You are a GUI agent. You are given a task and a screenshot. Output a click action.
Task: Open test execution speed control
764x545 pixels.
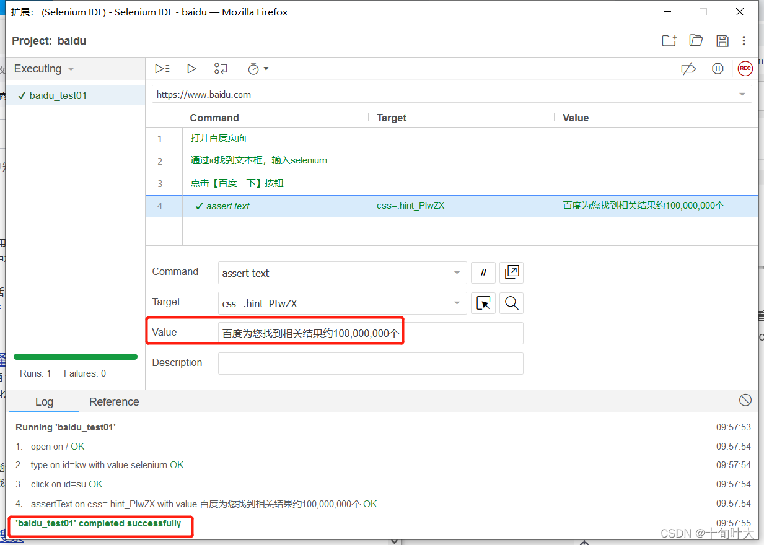(x=258, y=69)
